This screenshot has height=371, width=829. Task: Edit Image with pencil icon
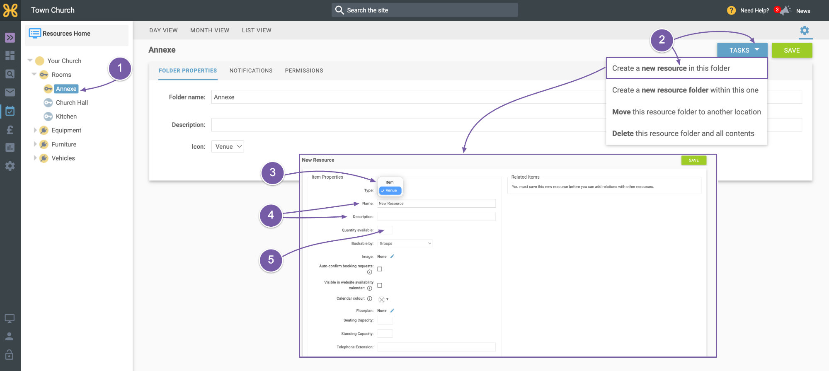[392, 256]
